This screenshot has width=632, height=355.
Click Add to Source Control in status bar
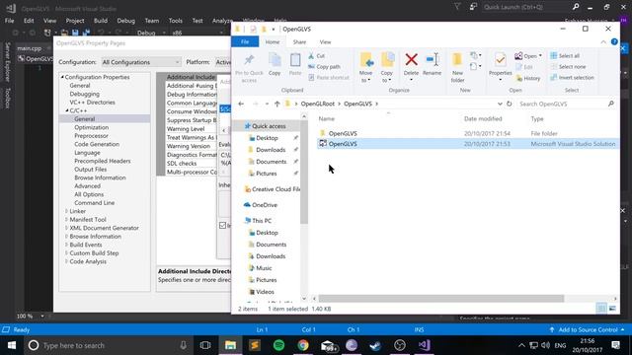tap(589, 329)
